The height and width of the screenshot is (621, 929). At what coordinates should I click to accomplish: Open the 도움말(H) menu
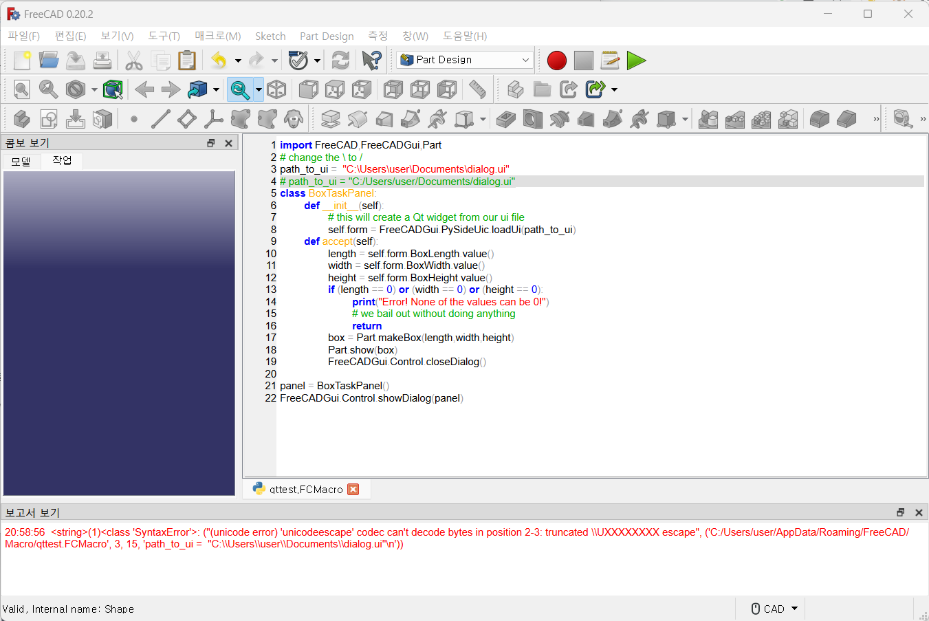point(465,36)
